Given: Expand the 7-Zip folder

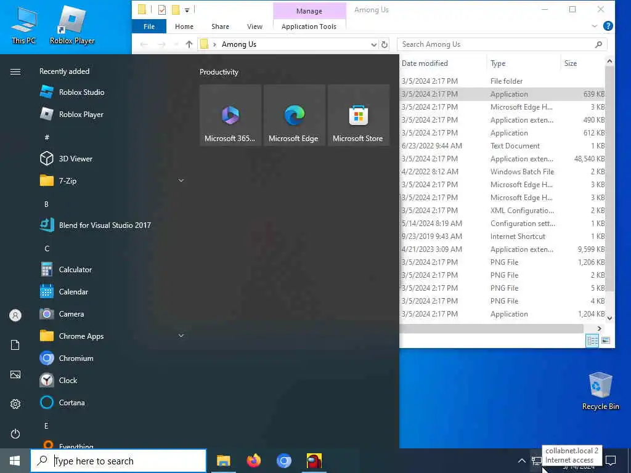Looking at the screenshot, I should (181, 180).
